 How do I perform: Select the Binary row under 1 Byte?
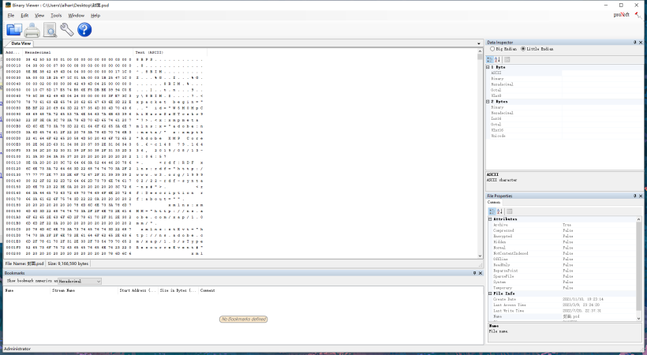[564, 78]
